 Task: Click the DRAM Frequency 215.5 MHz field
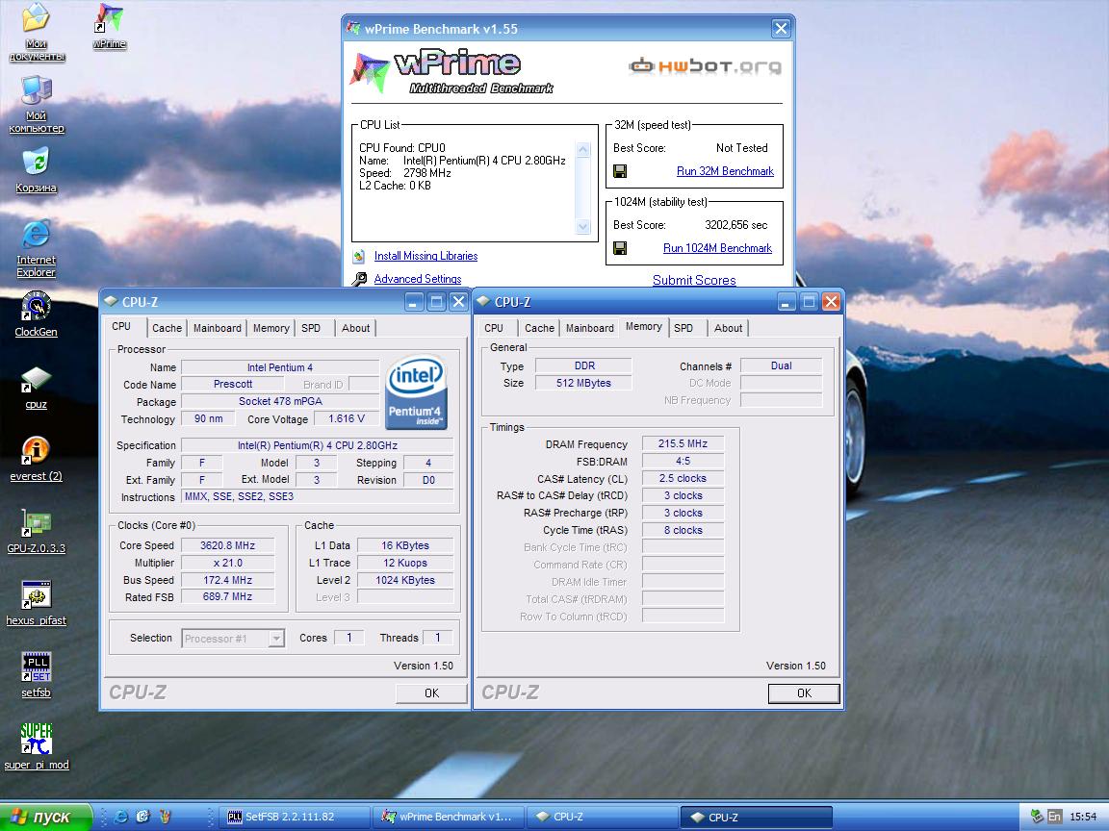click(683, 443)
